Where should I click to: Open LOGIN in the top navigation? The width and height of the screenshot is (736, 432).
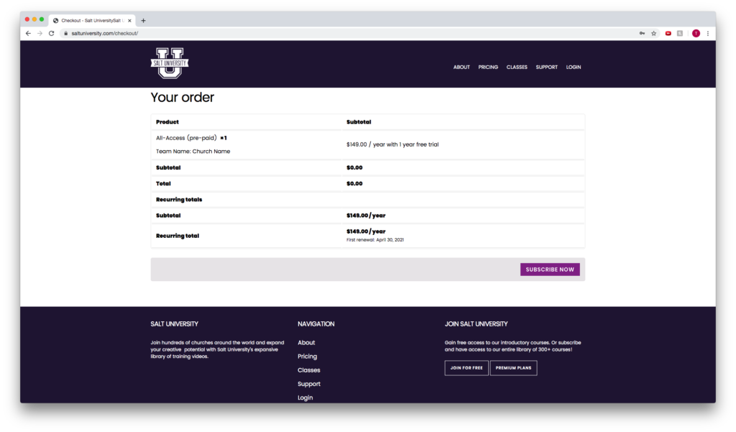[x=574, y=67]
